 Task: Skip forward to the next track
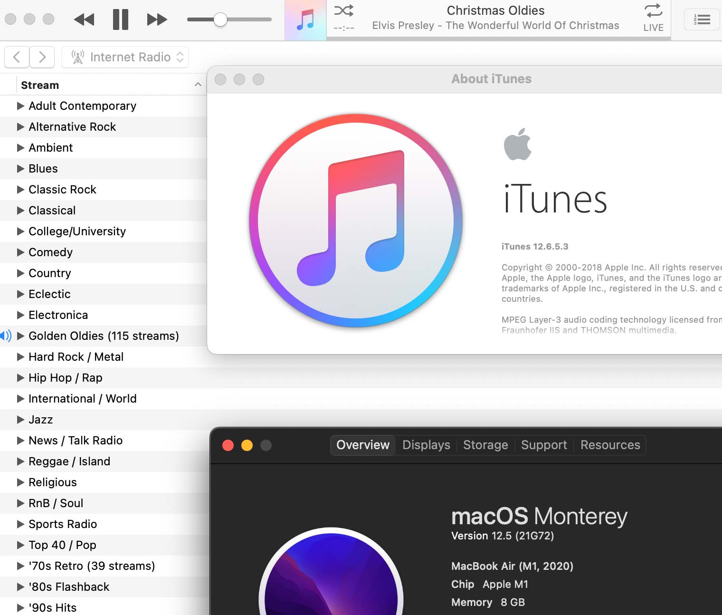[x=157, y=19]
